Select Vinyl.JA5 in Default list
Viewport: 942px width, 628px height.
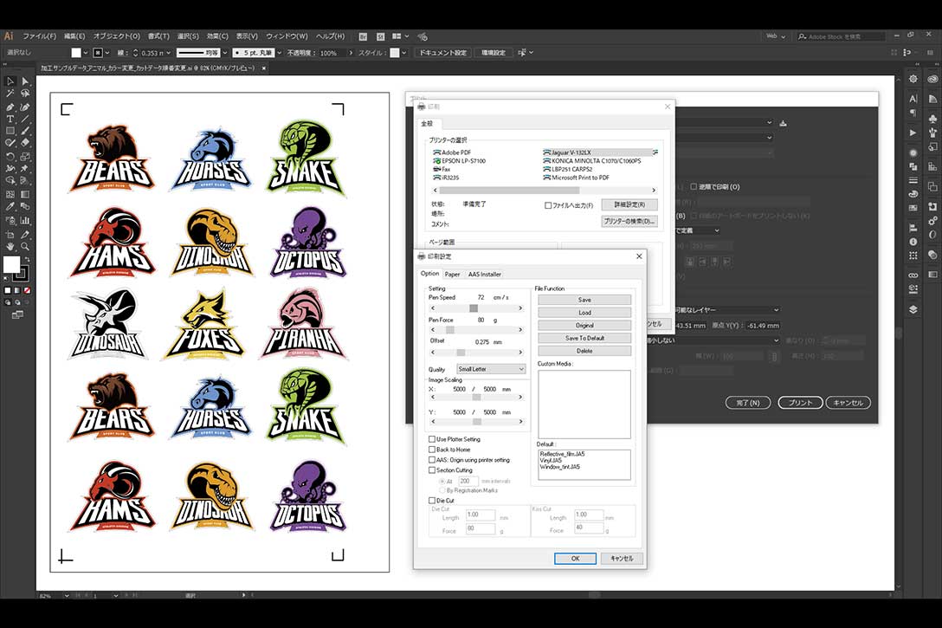551,460
